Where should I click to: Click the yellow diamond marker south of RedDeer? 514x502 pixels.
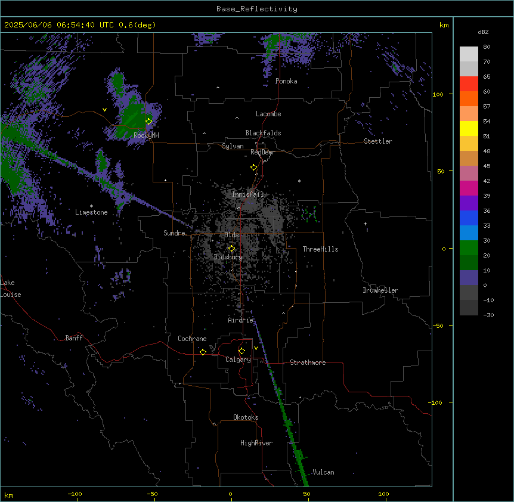pyautogui.click(x=254, y=168)
